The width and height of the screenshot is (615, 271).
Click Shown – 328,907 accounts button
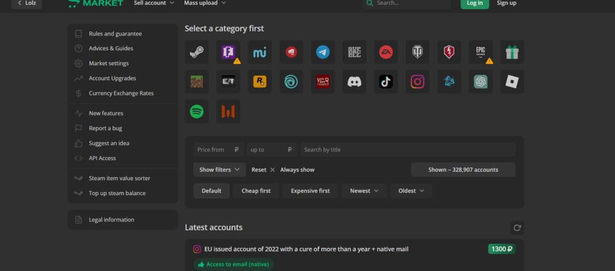click(x=463, y=170)
